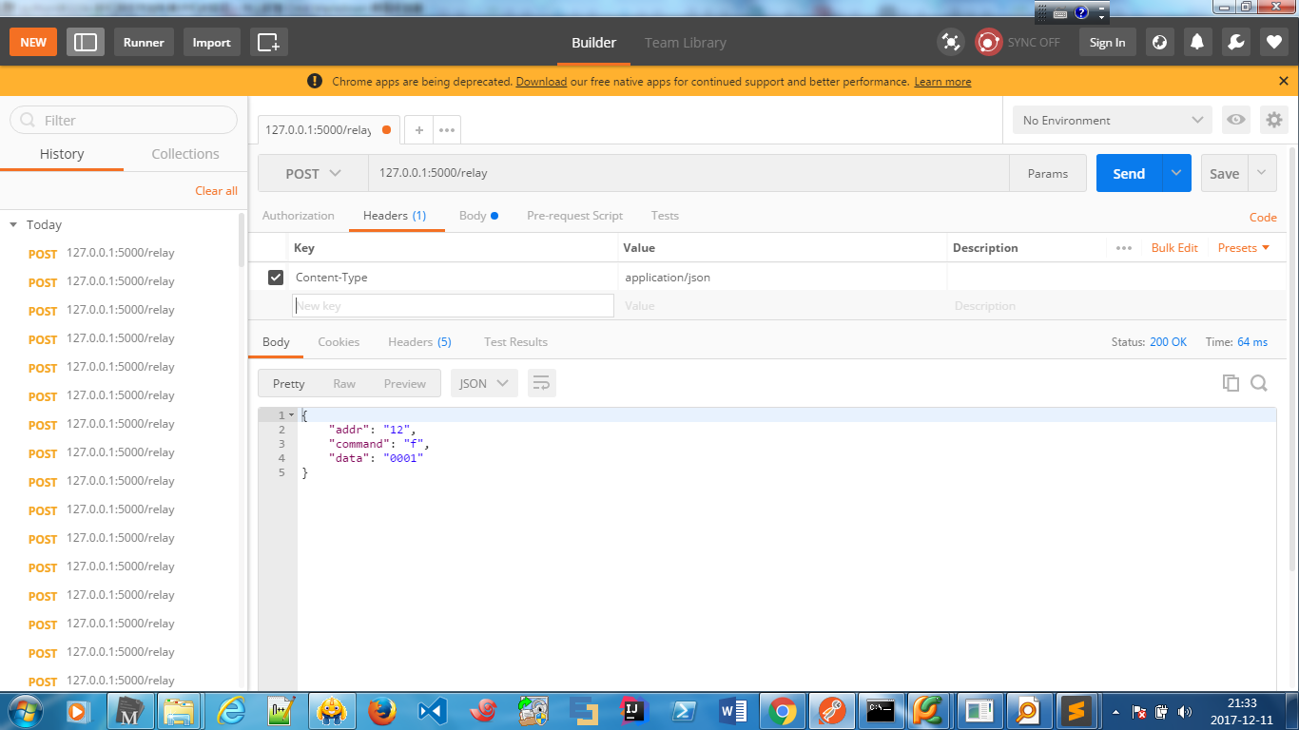The image size is (1299, 730).
Task: Open the JSON format dropdown
Action: [484, 383]
